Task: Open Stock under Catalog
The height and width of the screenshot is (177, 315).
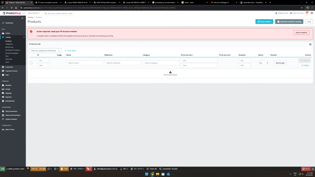Action: pyautogui.click(x=7, y=62)
